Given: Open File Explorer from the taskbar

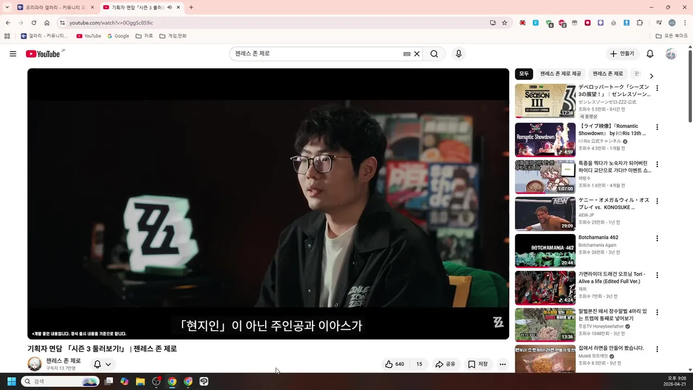Looking at the screenshot, I should pyautogui.click(x=140, y=381).
